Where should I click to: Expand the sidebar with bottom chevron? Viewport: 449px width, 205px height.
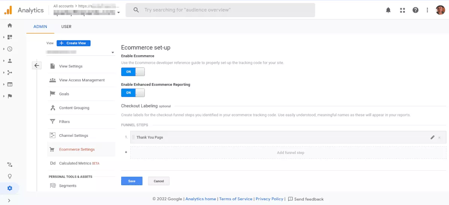coord(9,201)
